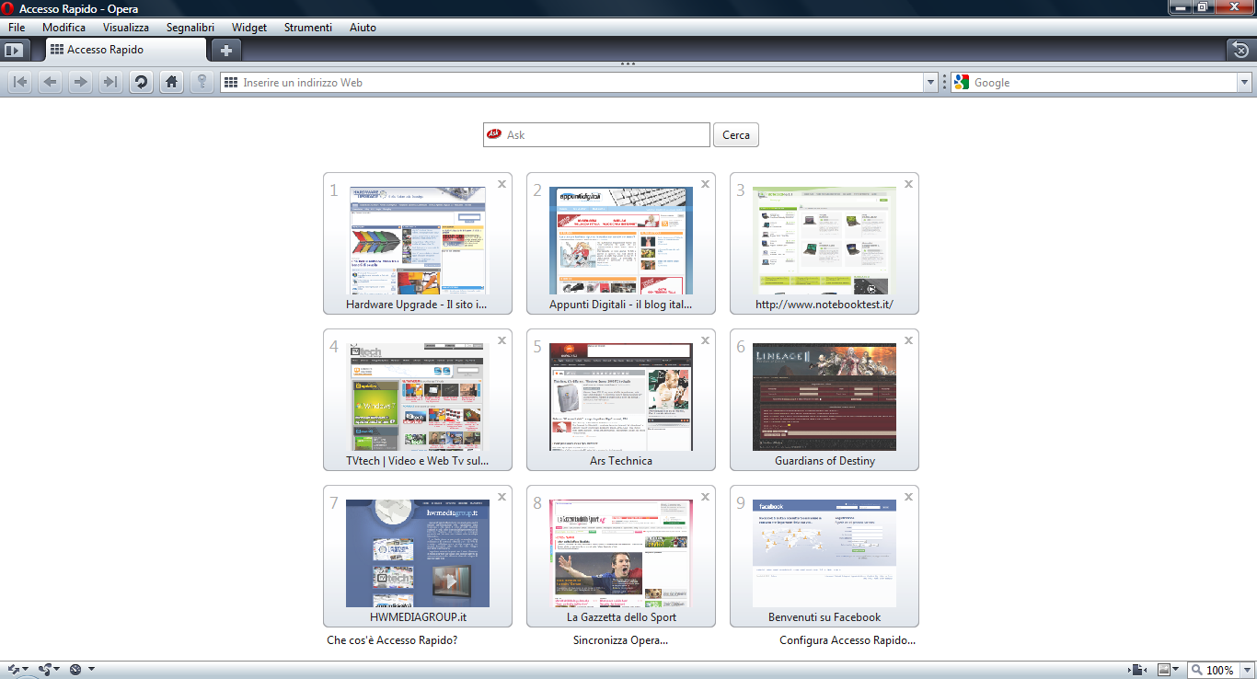Viewport: 1257px width, 679px height.
Task: Click the Cerca search button
Action: coord(736,134)
